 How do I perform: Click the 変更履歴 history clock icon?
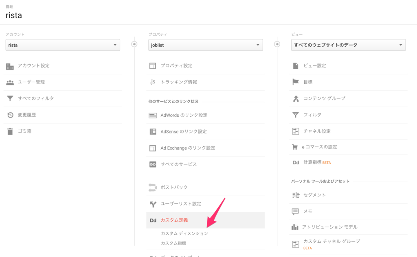point(10,115)
